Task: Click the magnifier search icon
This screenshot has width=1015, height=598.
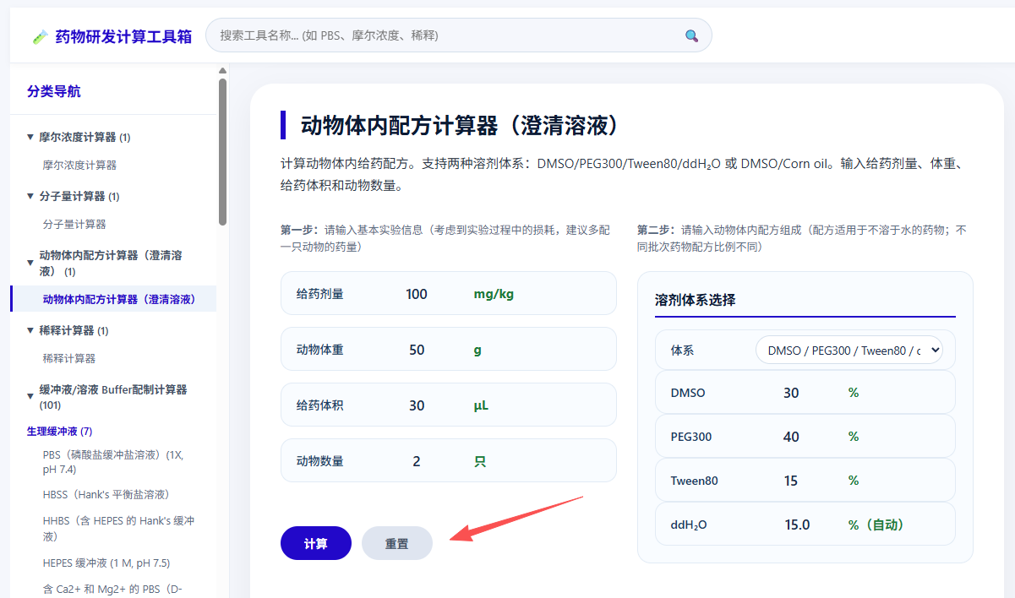Action: point(691,35)
